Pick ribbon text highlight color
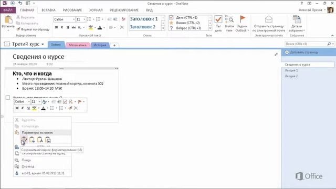 pyautogui.click(x=91, y=27)
